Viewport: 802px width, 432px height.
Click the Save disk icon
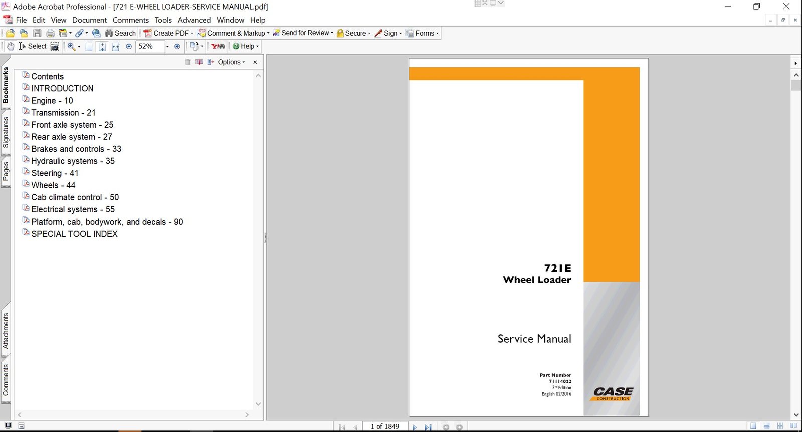click(x=37, y=33)
